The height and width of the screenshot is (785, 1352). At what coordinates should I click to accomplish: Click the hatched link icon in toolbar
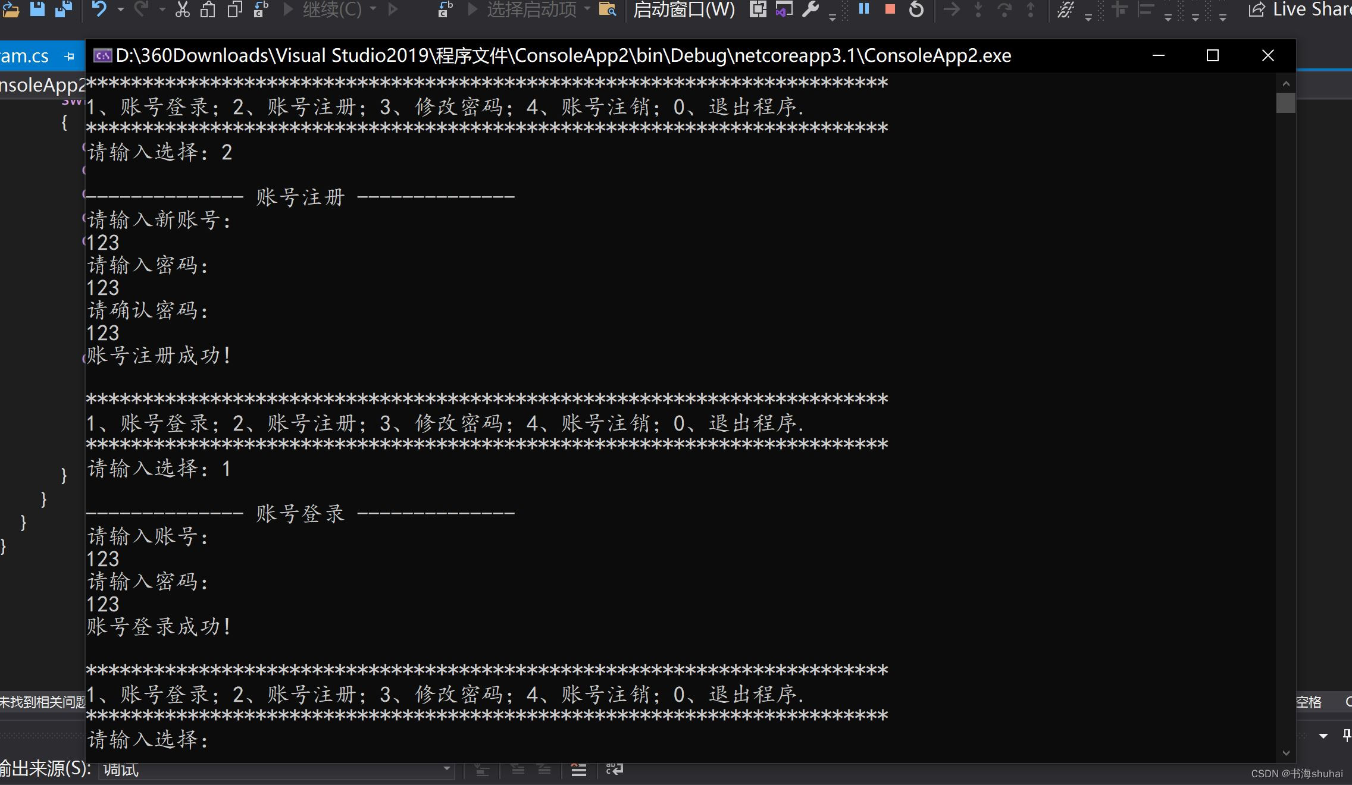[x=1065, y=9]
